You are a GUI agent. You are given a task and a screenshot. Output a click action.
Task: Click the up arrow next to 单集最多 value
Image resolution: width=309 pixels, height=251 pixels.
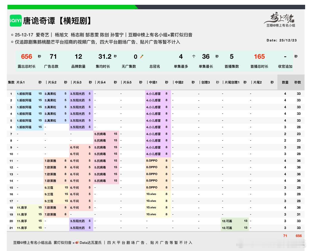click(x=194, y=56)
